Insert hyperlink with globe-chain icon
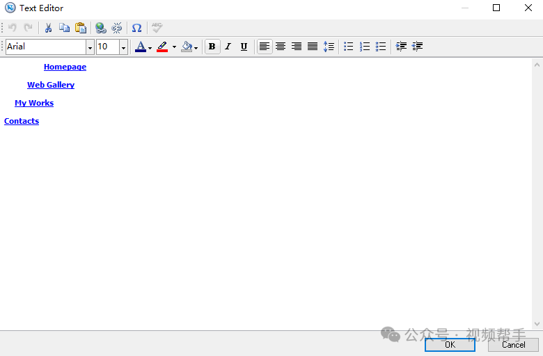 [x=101, y=28]
